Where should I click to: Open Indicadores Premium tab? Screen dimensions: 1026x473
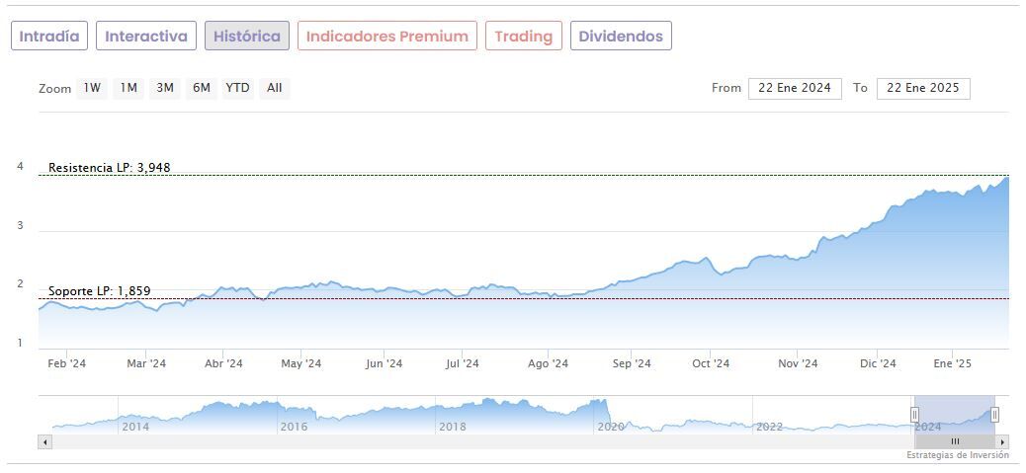(x=386, y=37)
